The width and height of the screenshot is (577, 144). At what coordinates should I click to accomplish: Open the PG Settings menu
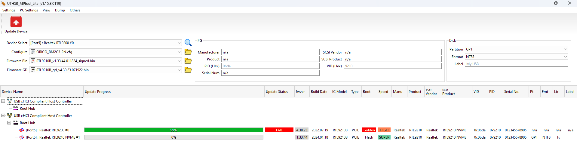point(29,10)
